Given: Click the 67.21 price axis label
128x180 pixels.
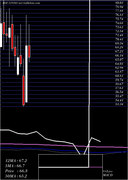Looking at the screenshot, I should pos(119,51).
